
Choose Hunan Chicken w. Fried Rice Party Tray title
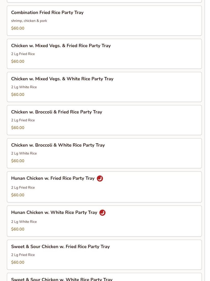pos(53,178)
